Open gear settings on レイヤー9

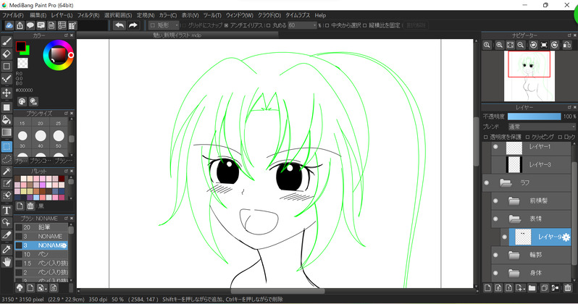[x=566, y=237]
